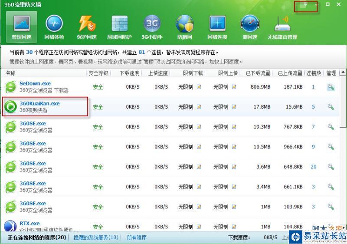Open the connection count 7 link

click(313, 127)
